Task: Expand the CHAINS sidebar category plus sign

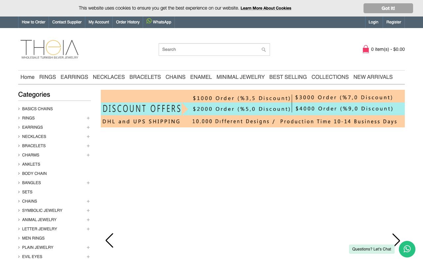Action: click(x=88, y=201)
